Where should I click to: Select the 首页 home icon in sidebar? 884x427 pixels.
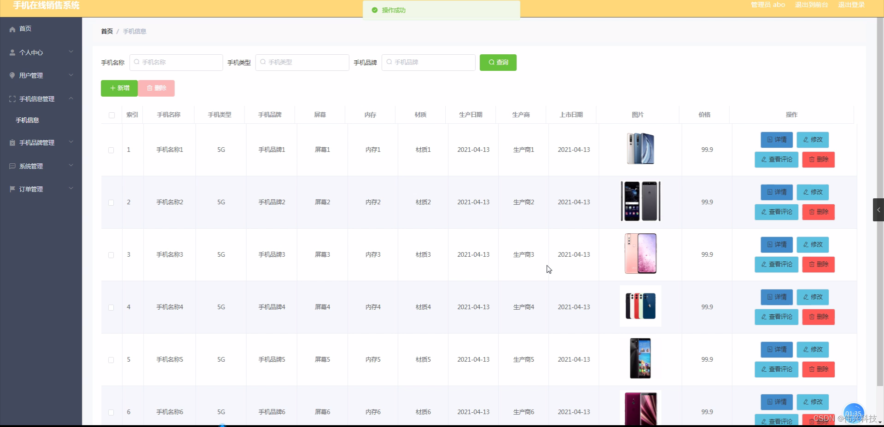pyautogui.click(x=12, y=29)
